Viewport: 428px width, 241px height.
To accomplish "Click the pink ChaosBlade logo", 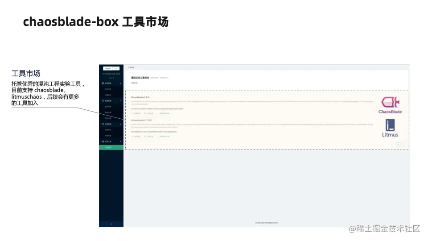I will pyautogui.click(x=390, y=105).
